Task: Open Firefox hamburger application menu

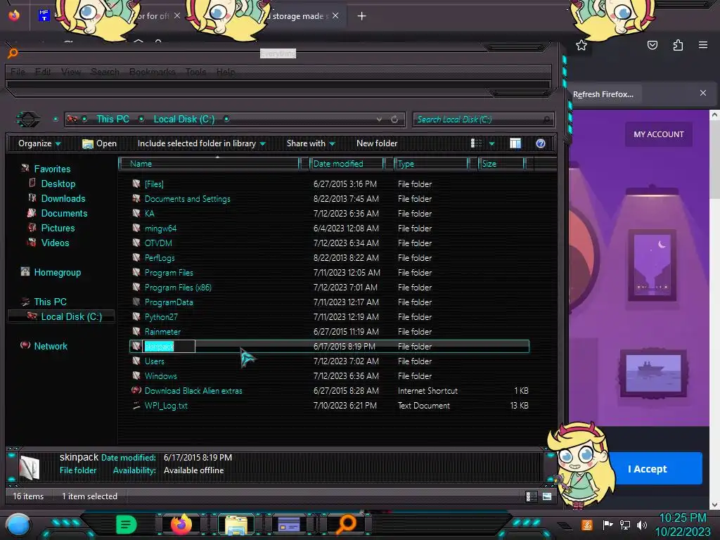Action: (x=703, y=45)
